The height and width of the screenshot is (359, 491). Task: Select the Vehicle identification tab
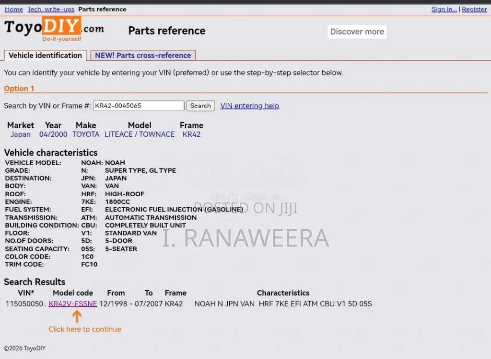click(x=45, y=56)
